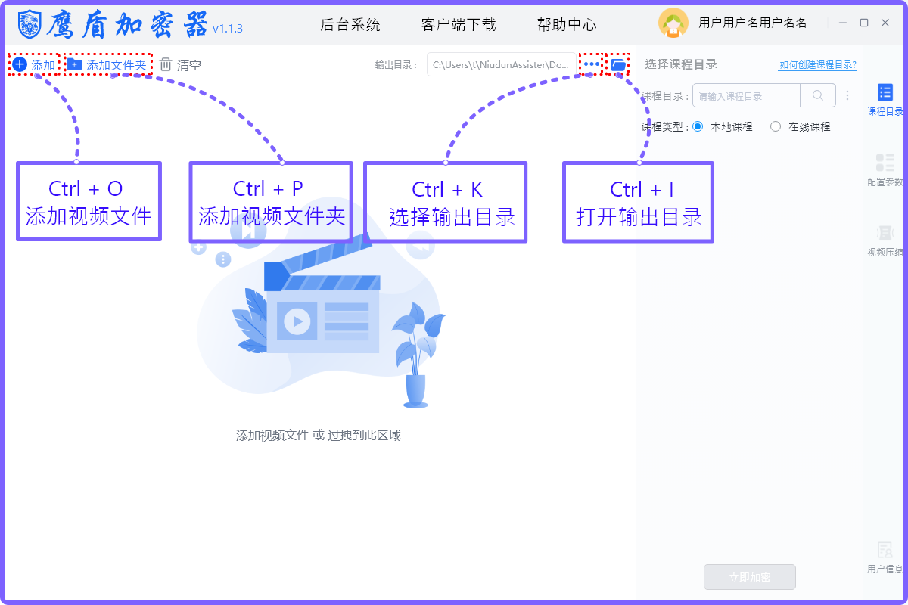Open the 客户端下载 menu item

(459, 25)
